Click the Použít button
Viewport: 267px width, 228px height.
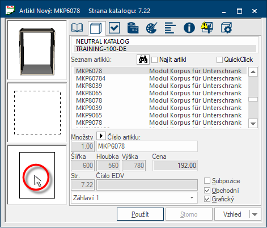click(x=140, y=214)
